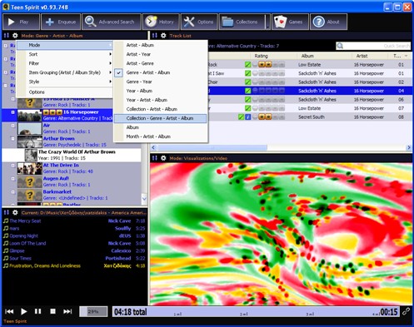Open the Sort submenu

click(x=65, y=54)
